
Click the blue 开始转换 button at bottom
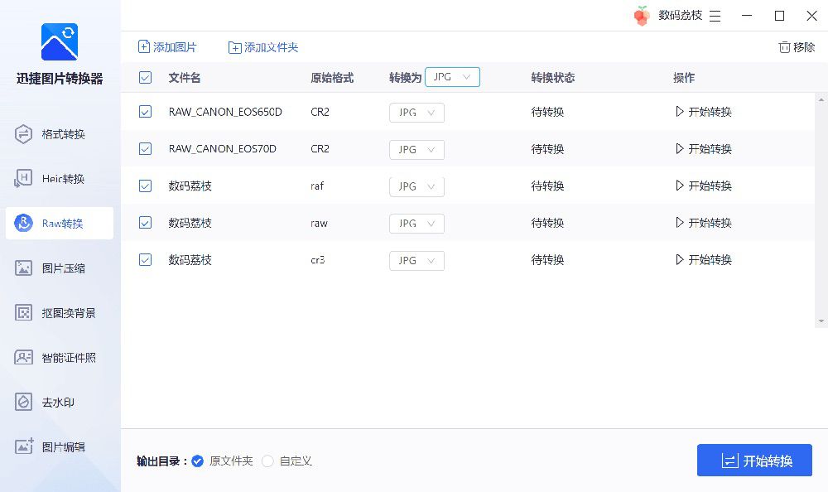(x=754, y=461)
